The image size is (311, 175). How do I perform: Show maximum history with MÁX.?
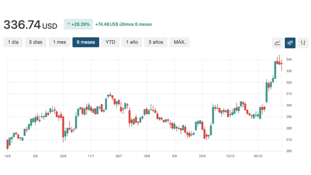point(180,42)
